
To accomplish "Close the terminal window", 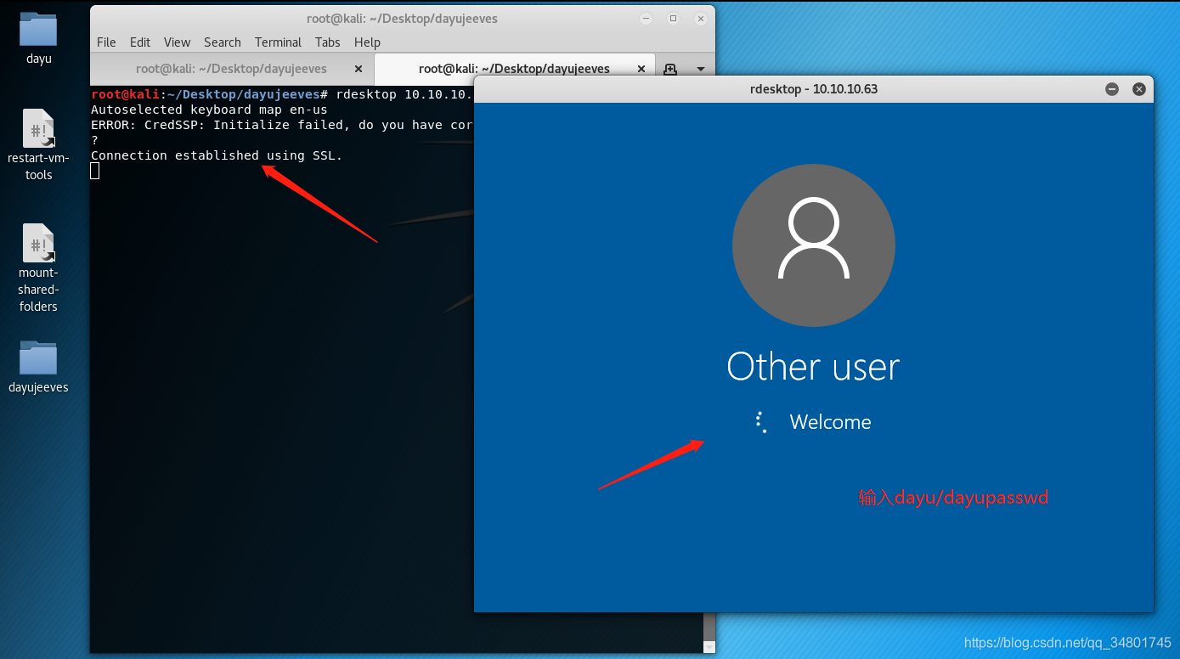I will (x=701, y=19).
